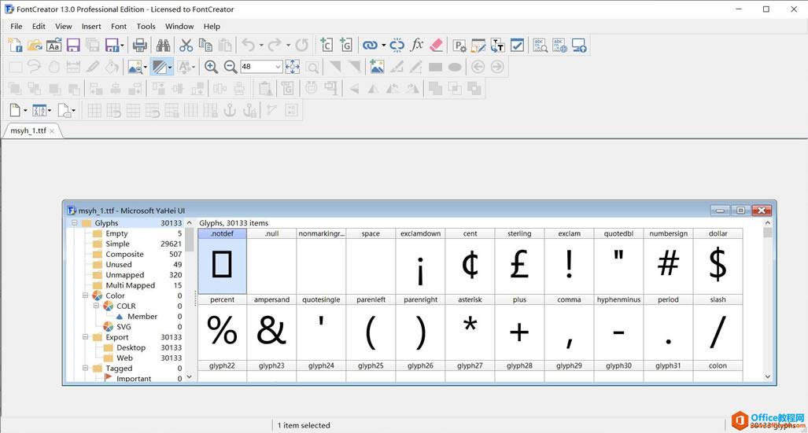This screenshot has height=433, width=808.
Task: Open the View menu
Action: (64, 26)
